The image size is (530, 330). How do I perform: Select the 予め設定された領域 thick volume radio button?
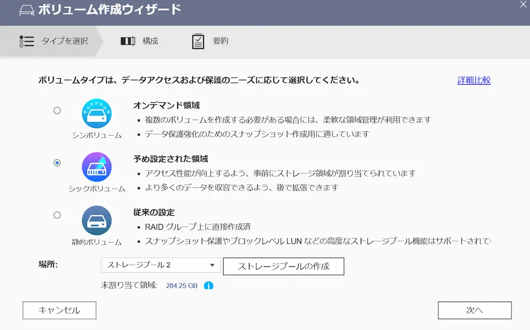click(57, 163)
